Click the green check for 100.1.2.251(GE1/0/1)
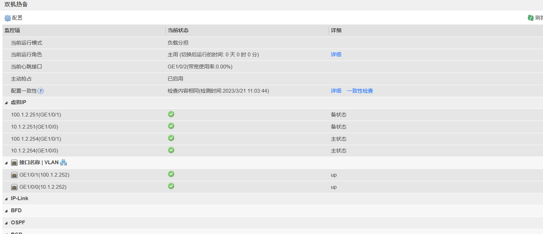Image resolution: width=543 pixels, height=234 pixels. [171, 114]
